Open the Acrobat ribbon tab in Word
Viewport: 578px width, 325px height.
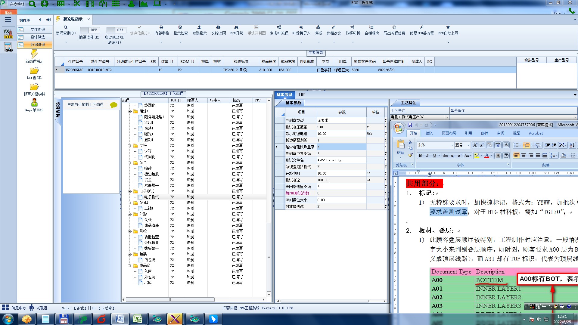click(x=536, y=133)
